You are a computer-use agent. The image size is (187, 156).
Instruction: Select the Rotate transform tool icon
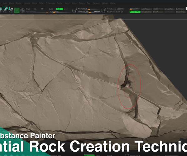coord(11,10)
